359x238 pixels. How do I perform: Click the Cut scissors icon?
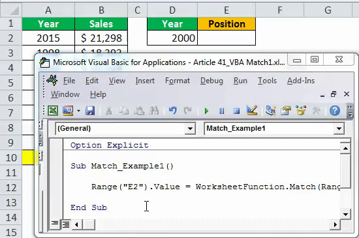pos(108,111)
